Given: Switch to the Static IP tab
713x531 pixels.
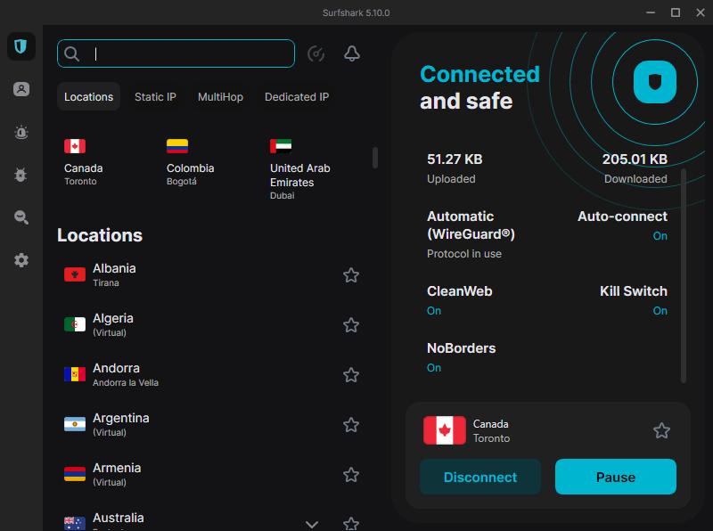Looking at the screenshot, I should [155, 97].
